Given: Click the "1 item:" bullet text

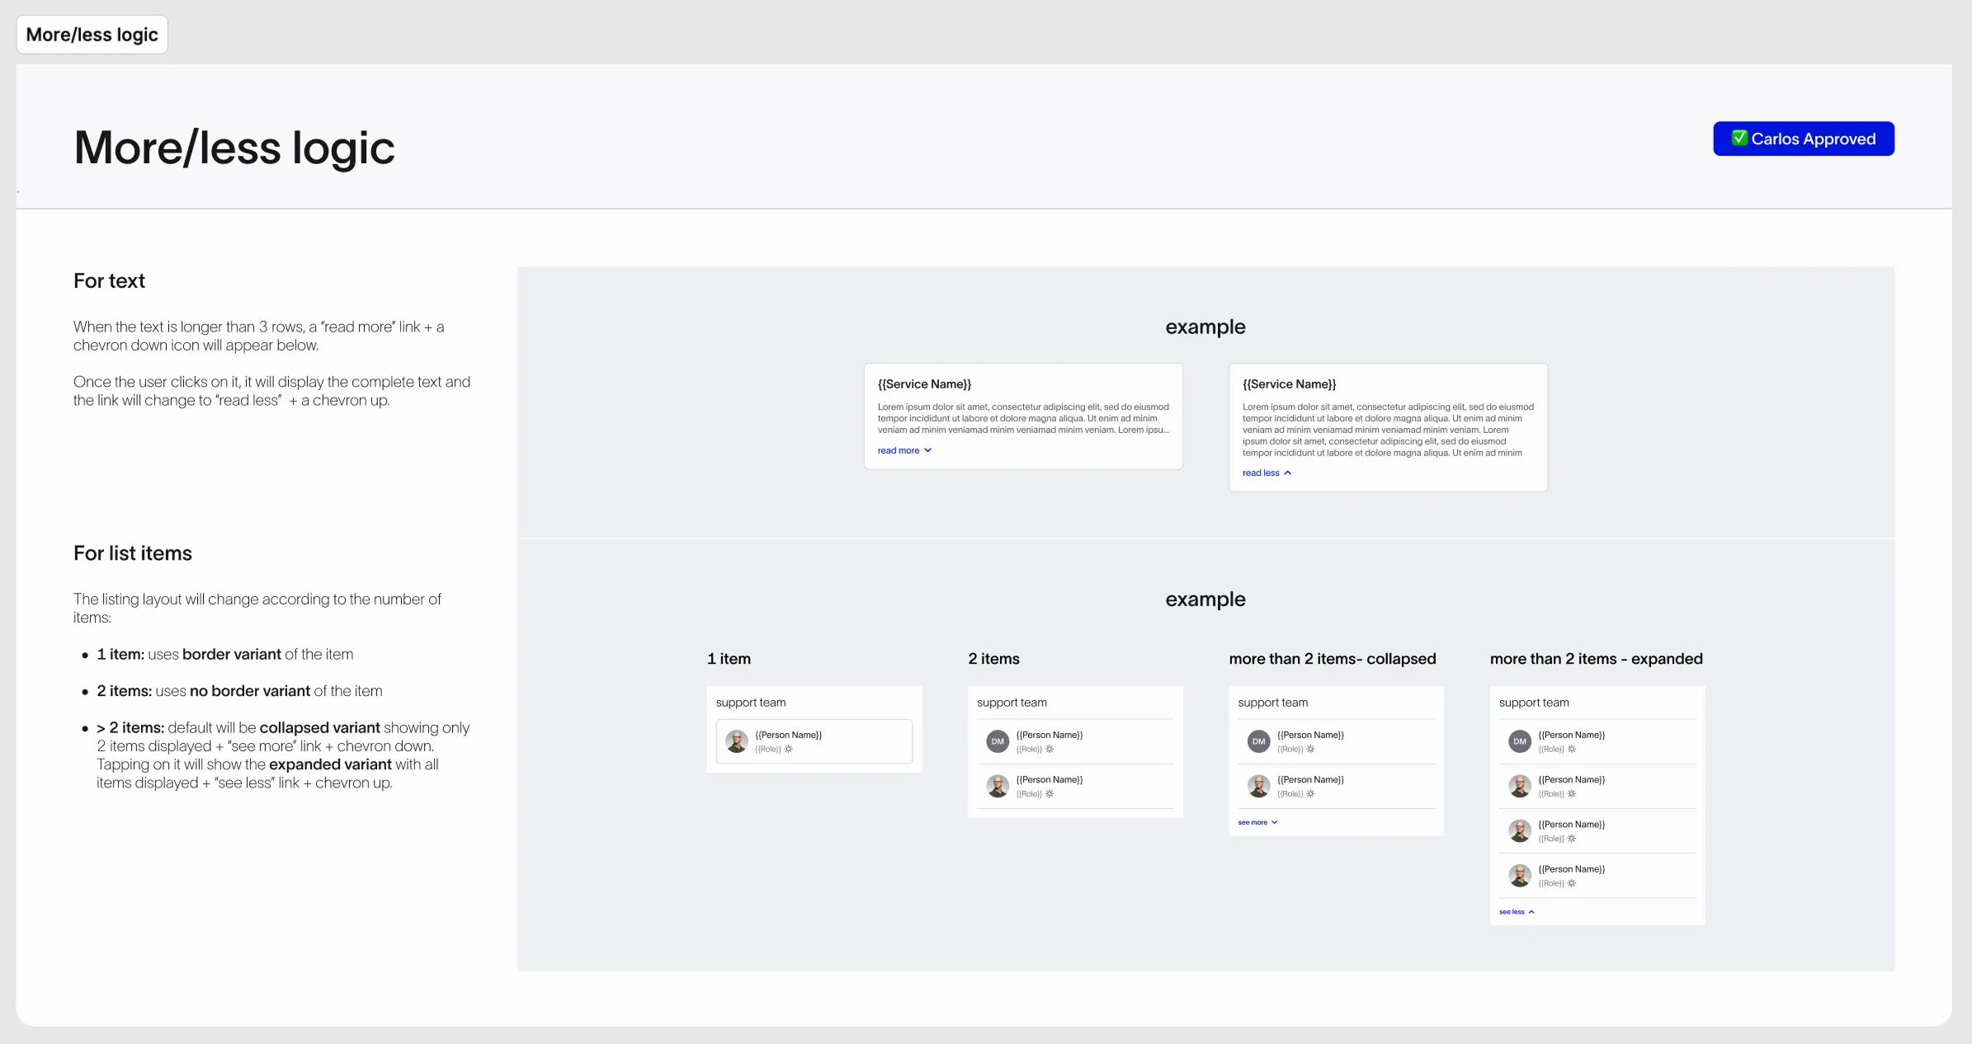Looking at the screenshot, I should [x=120, y=654].
